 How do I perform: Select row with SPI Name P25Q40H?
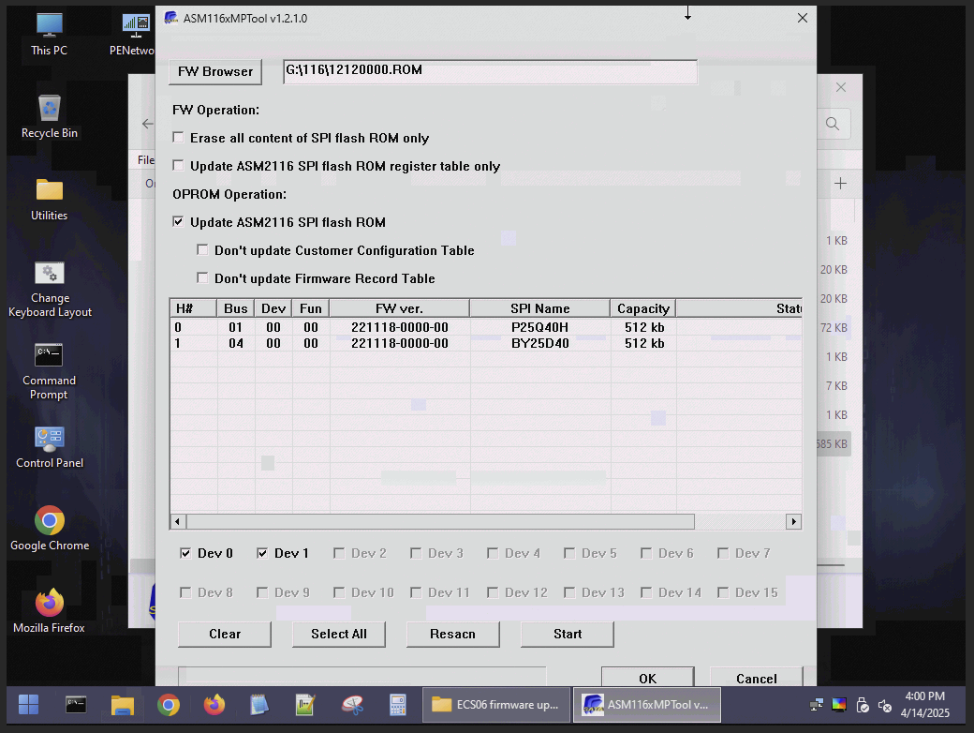click(486, 327)
